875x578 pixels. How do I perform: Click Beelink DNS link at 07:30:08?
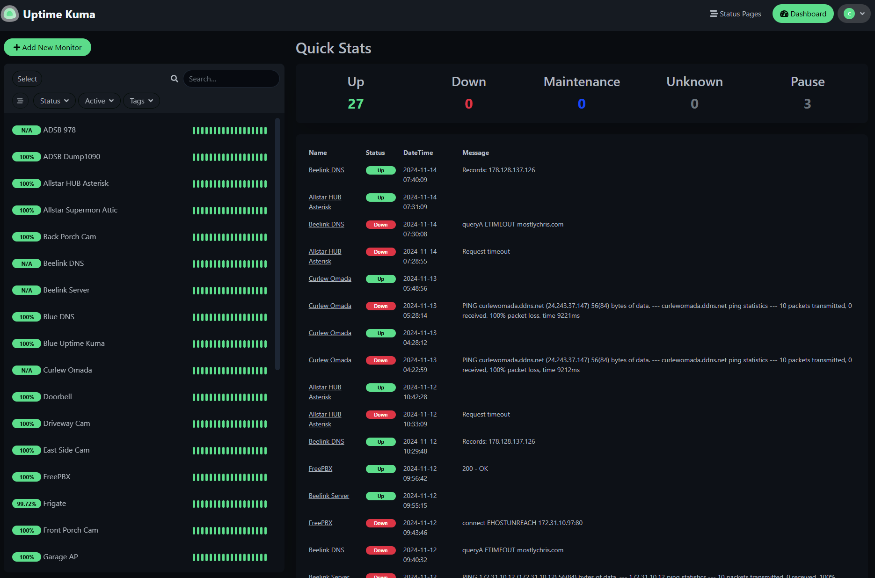tap(327, 224)
